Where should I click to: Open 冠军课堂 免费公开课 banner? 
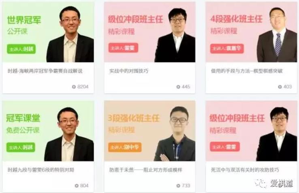pyautogui.click(x=48, y=131)
